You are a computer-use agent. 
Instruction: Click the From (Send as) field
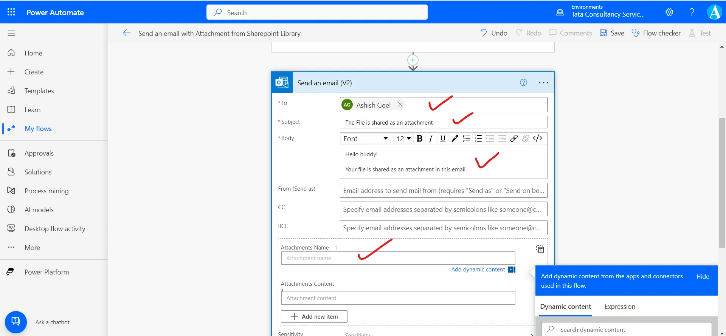click(x=444, y=190)
